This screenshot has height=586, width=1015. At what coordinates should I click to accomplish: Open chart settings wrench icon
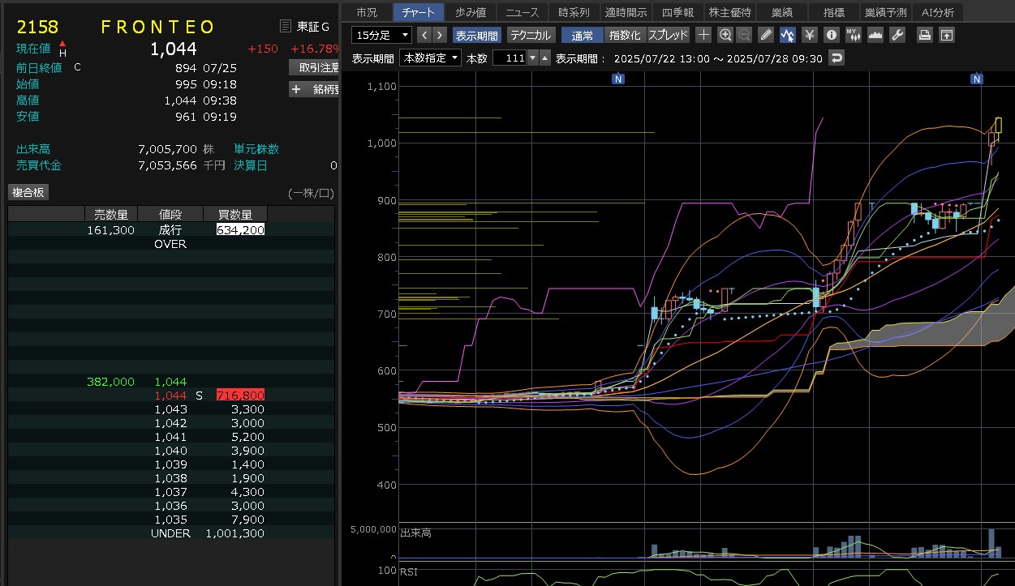tap(897, 35)
